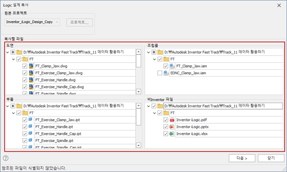Image resolution: width=287 pixels, height=172 pixels.
Task: Click the 도면 pane scroll down arrow
Action: pyautogui.click(x=139, y=91)
